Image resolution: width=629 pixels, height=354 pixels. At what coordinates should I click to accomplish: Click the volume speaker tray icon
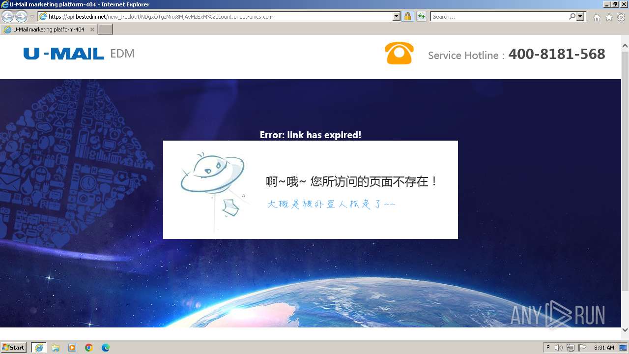click(559, 348)
